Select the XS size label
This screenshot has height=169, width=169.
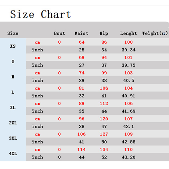(13, 46)
